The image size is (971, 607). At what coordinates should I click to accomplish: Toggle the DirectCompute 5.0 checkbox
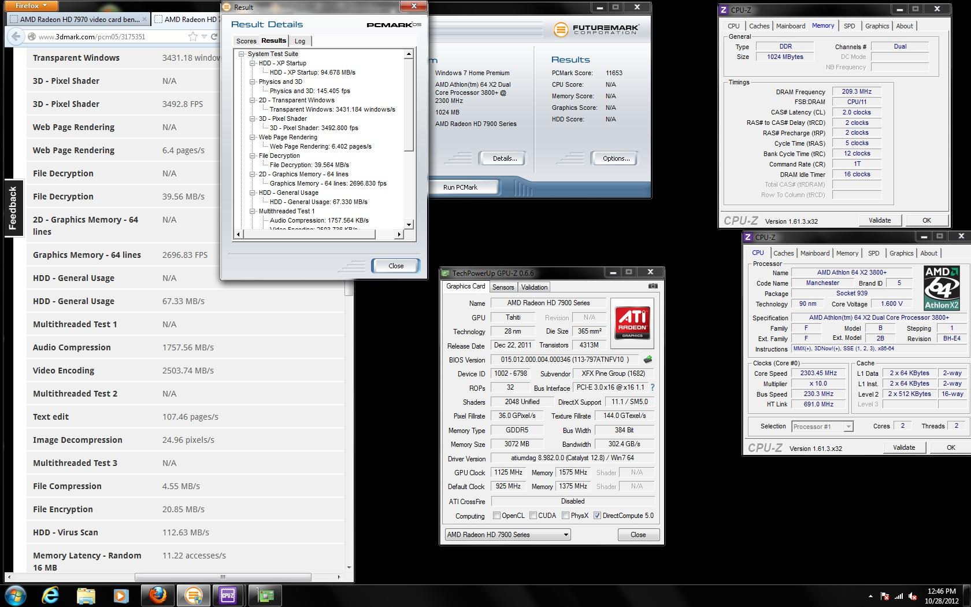(598, 516)
